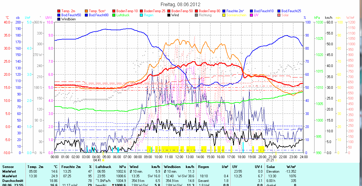362x186 pixels.
Task: Click the left UV-I axis unit label
Action: point(49,18)
